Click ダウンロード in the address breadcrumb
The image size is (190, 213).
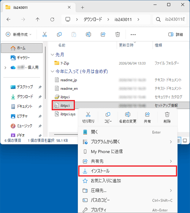click(x=93, y=19)
